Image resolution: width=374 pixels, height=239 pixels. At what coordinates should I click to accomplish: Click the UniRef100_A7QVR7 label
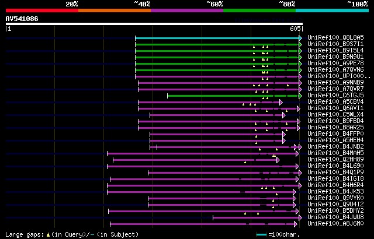(x=335, y=89)
